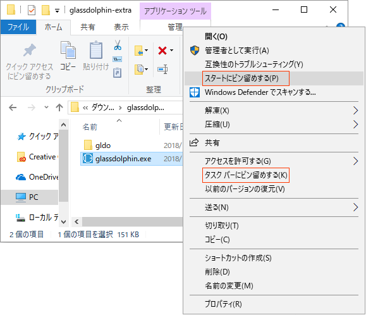Image resolution: width=366 pixels, height=315 pixels.
Task: Click the navigation pane scroll up arrow
Action: point(63,125)
